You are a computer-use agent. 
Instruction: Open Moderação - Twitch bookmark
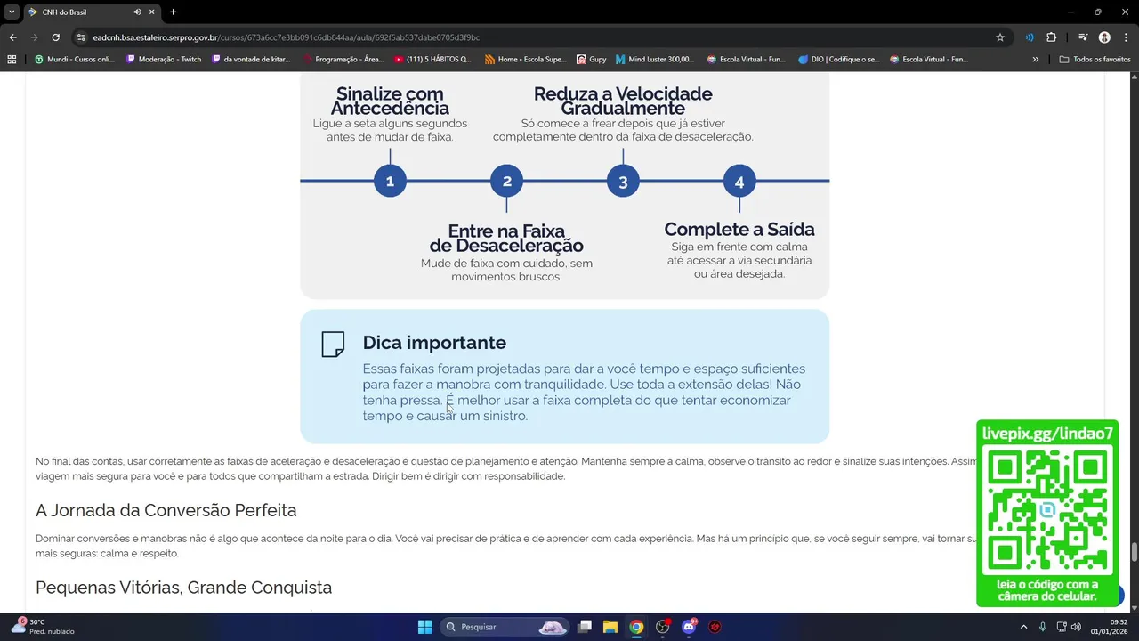[165, 59]
